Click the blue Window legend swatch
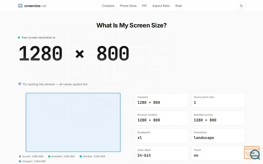 pos(81,156)
